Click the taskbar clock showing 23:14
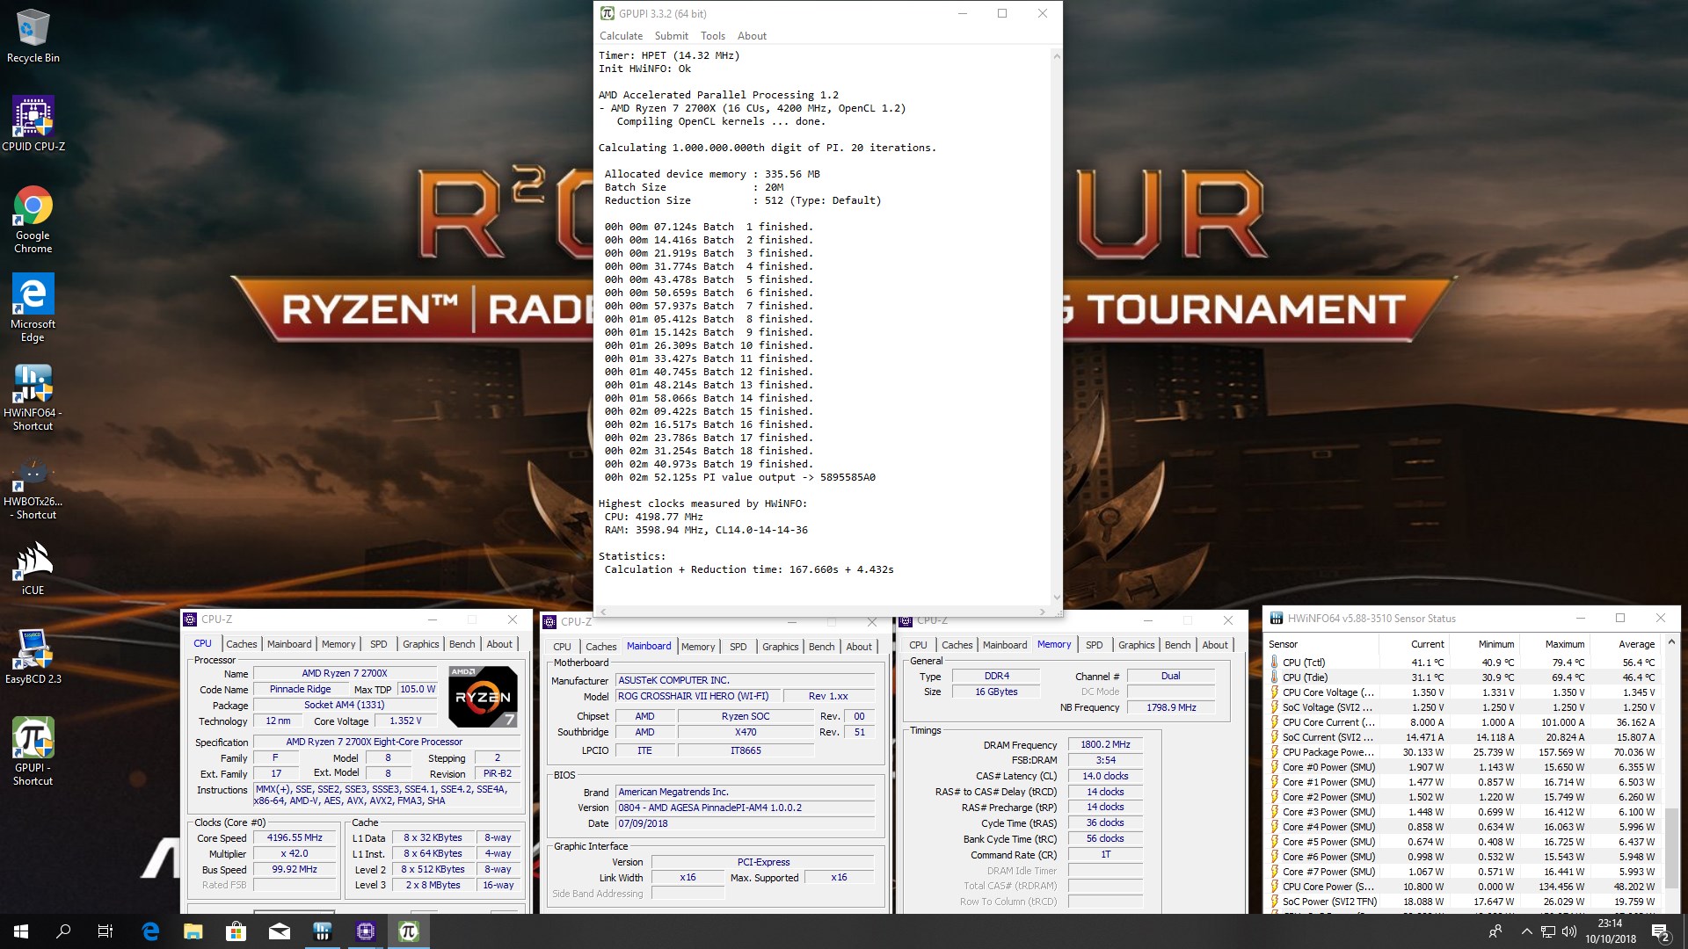1688x949 pixels. pyautogui.click(x=1610, y=931)
